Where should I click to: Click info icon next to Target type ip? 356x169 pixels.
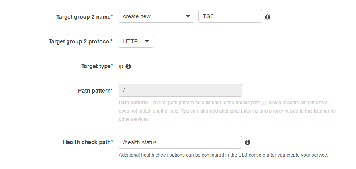point(128,66)
